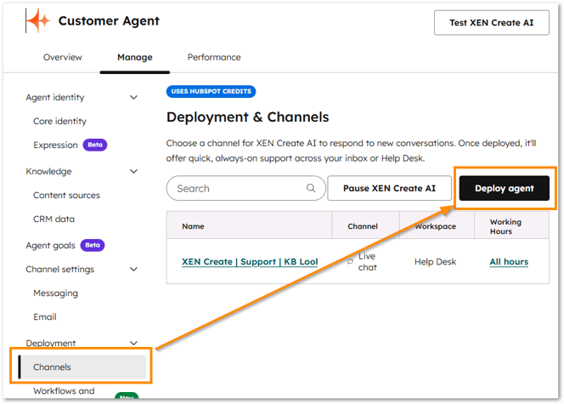The height and width of the screenshot is (404, 564).
Task: Open Core identity settings
Action: tap(59, 122)
